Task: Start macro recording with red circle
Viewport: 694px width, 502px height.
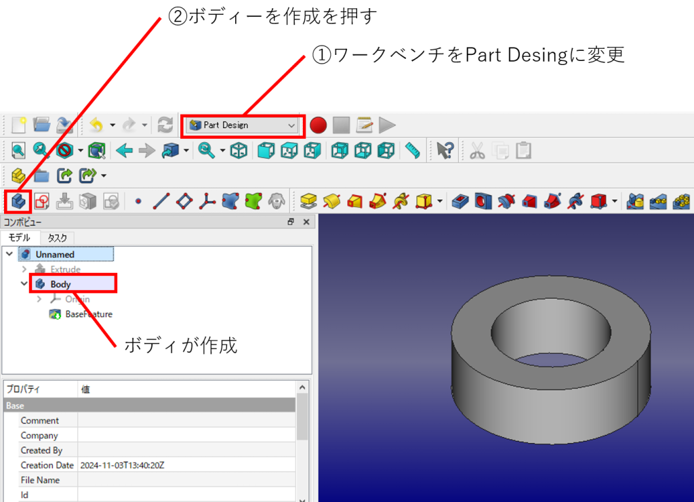Action: (318, 125)
